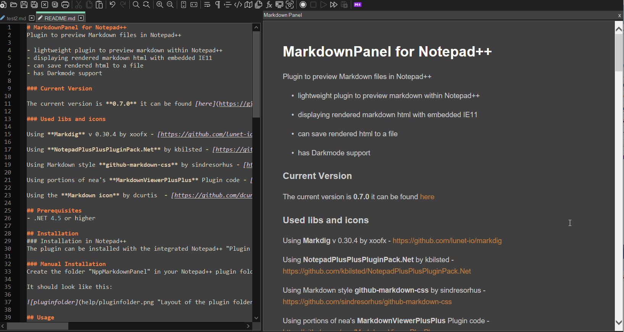624x332 pixels.
Task: Click the editor horizontal scrollbar thumb
Action: coord(38,326)
